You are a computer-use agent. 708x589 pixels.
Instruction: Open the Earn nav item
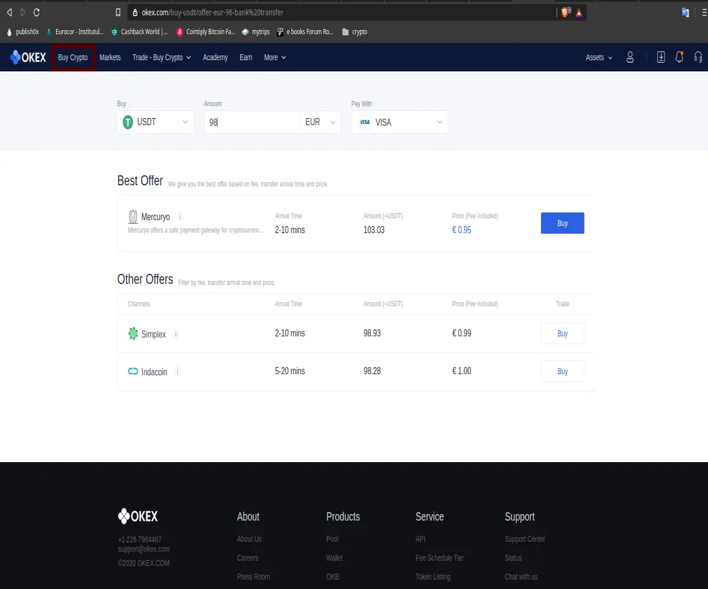tap(246, 57)
